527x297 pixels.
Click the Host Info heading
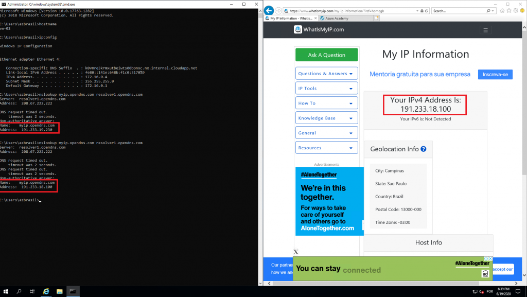(429, 242)
